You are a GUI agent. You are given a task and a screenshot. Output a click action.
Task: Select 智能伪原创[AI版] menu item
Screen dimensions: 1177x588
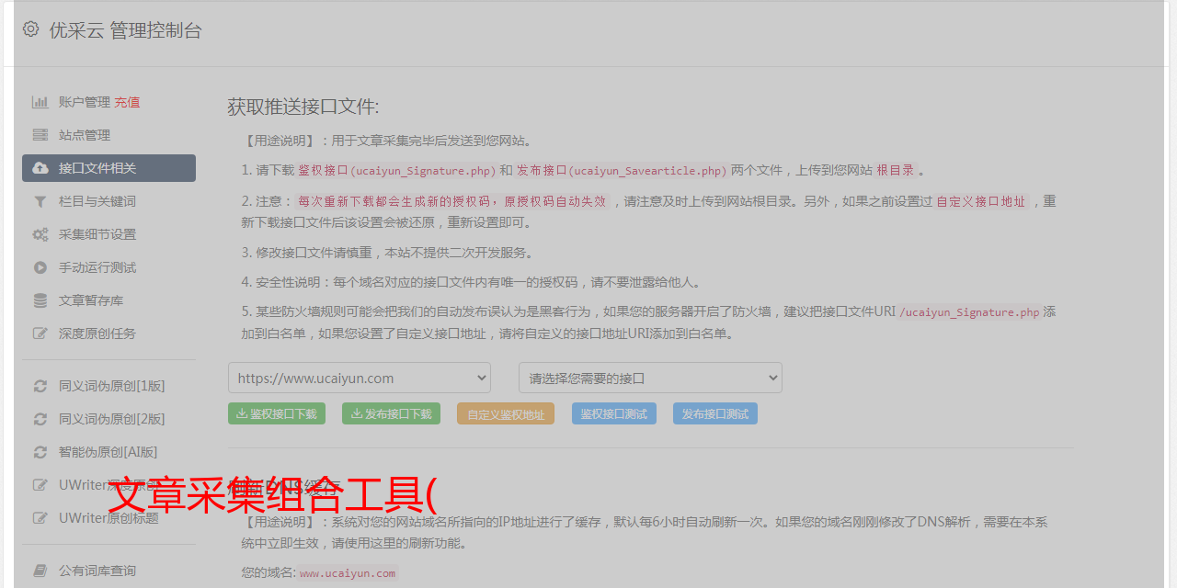click(x=108, y=452)
